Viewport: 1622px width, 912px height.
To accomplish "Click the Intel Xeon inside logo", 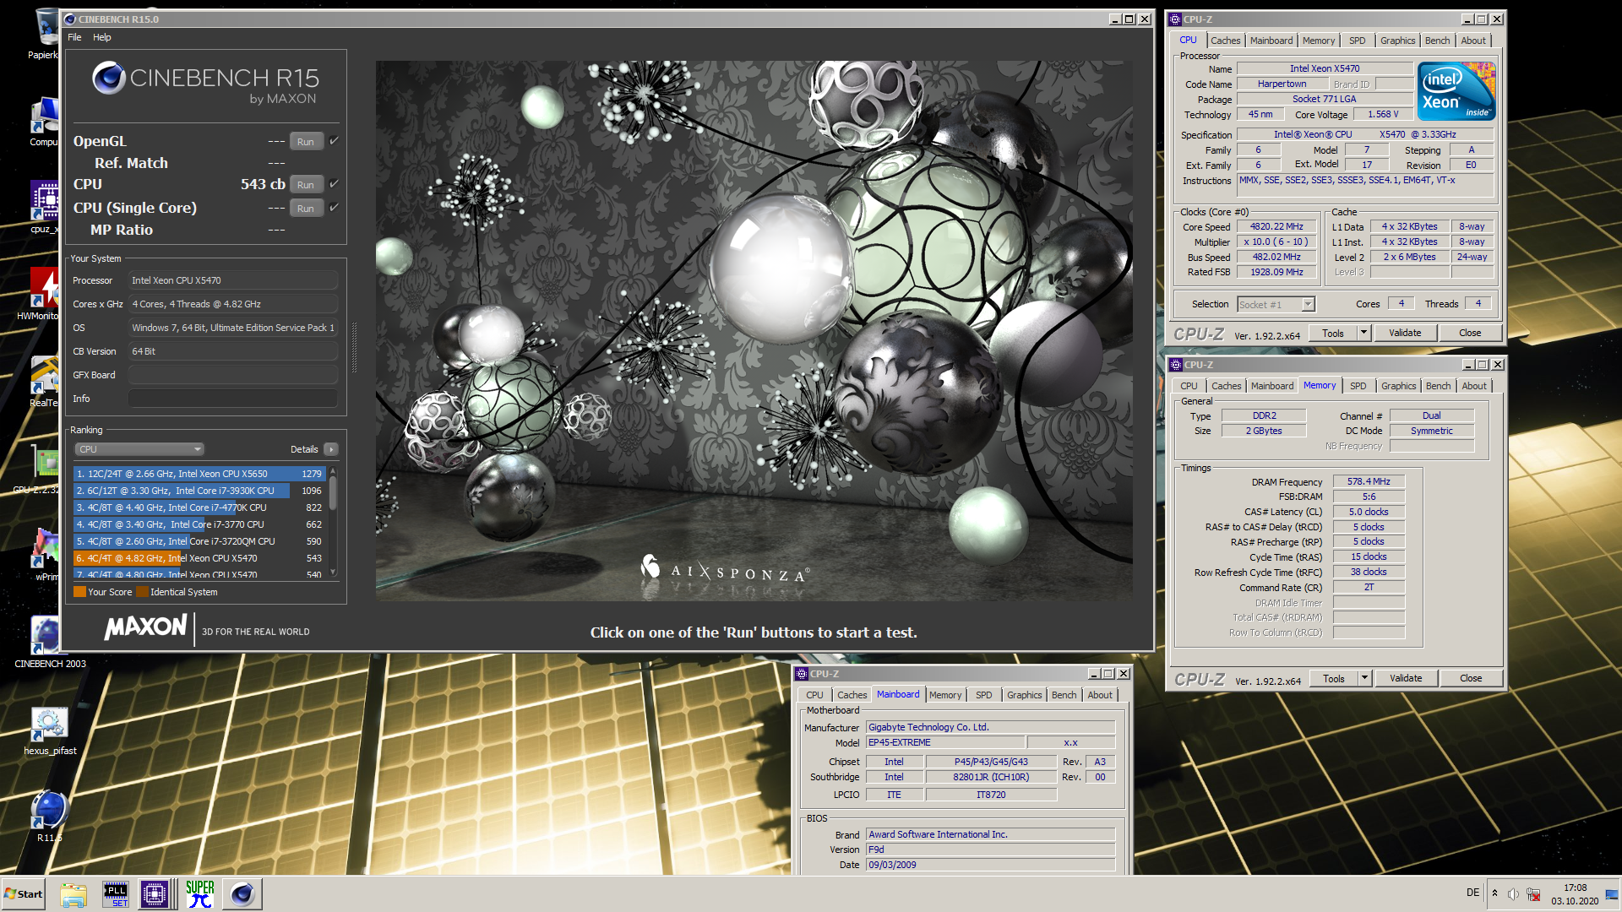I will coord(1456,91).
